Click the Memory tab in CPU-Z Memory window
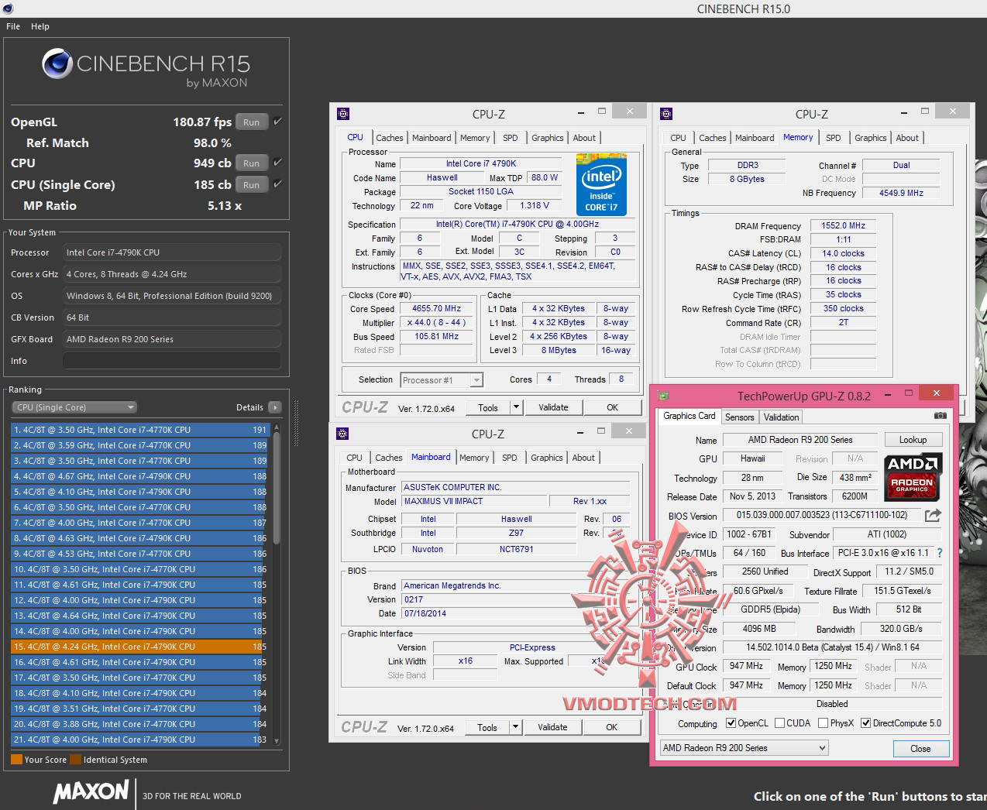 pos(798,137)
